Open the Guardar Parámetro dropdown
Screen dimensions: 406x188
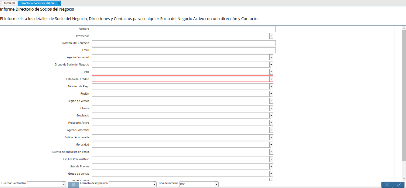tap(64, 184)
